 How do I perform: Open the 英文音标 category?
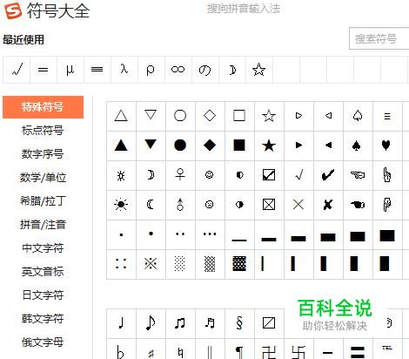(x=43, y=272)
